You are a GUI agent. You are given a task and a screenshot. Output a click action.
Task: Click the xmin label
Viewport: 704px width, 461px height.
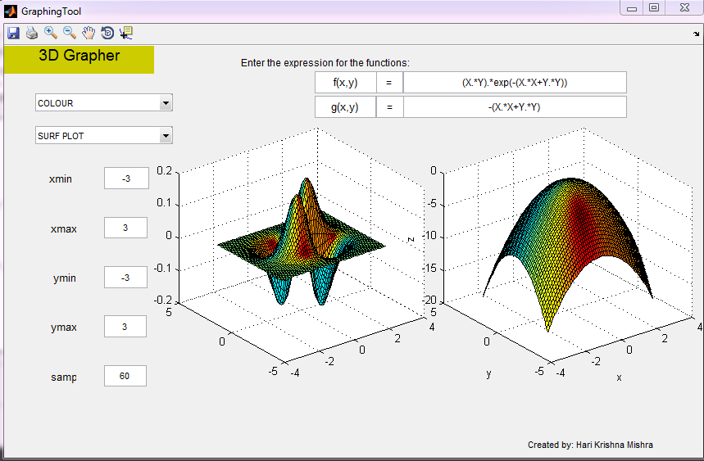coord(61,179)
